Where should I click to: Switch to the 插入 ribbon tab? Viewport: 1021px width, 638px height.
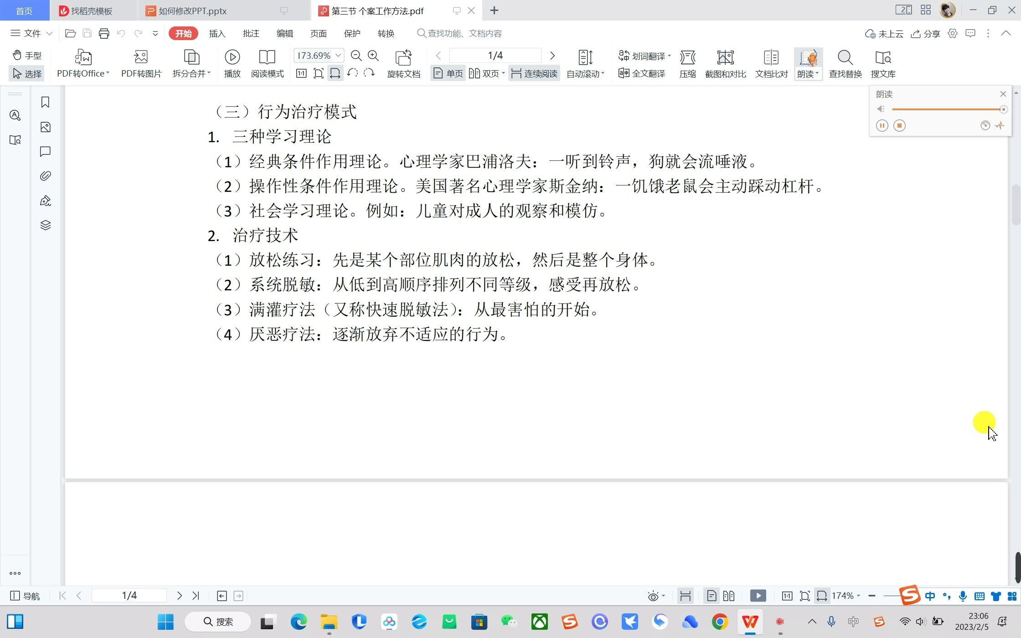[x=217, y=33]
